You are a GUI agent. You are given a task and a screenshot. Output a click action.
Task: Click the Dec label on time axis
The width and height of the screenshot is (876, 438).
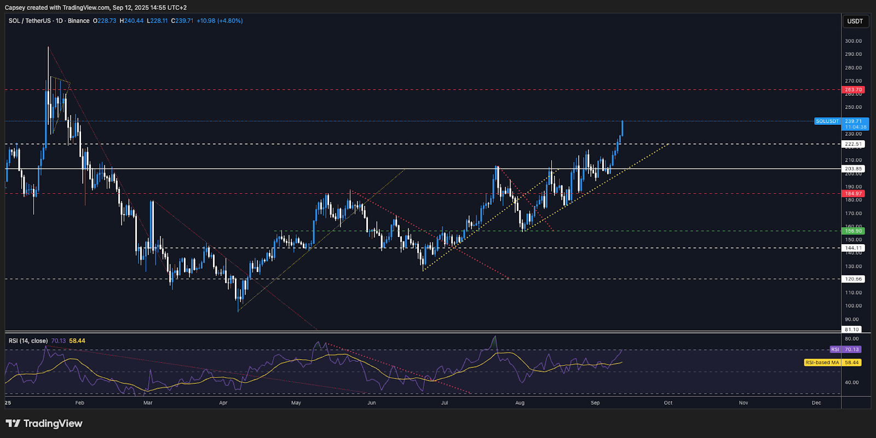click(816, 403)
